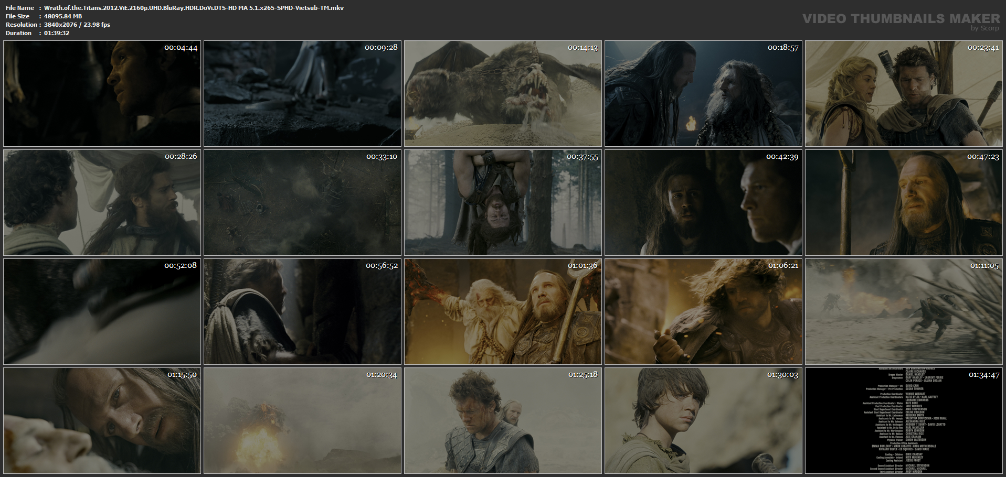Open the explosion frame at 01:20:34
Image resolution: width=1006 pixels, height=477 pixels.
tap(302, 421)
